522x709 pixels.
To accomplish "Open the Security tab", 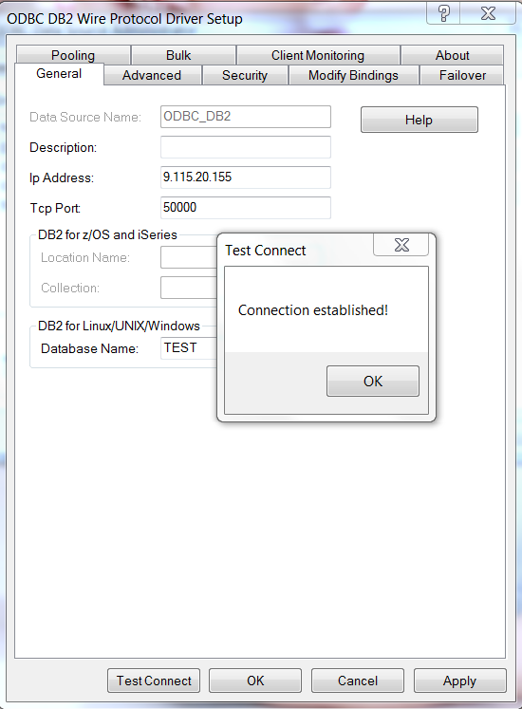I will [245, 75].
